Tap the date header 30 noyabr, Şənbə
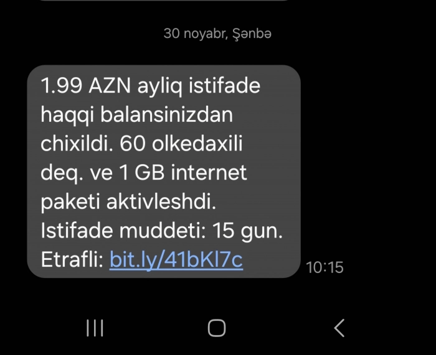This screenshot has height=355, width=436. click(x=217, y=34)
